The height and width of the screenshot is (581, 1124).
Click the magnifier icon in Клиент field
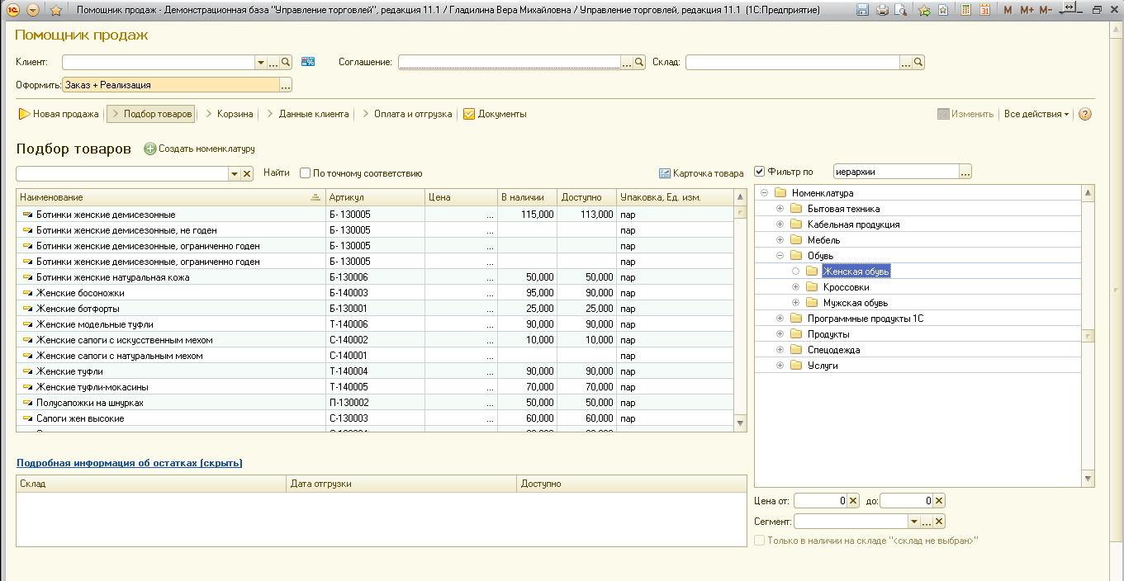tap(286, 62)
